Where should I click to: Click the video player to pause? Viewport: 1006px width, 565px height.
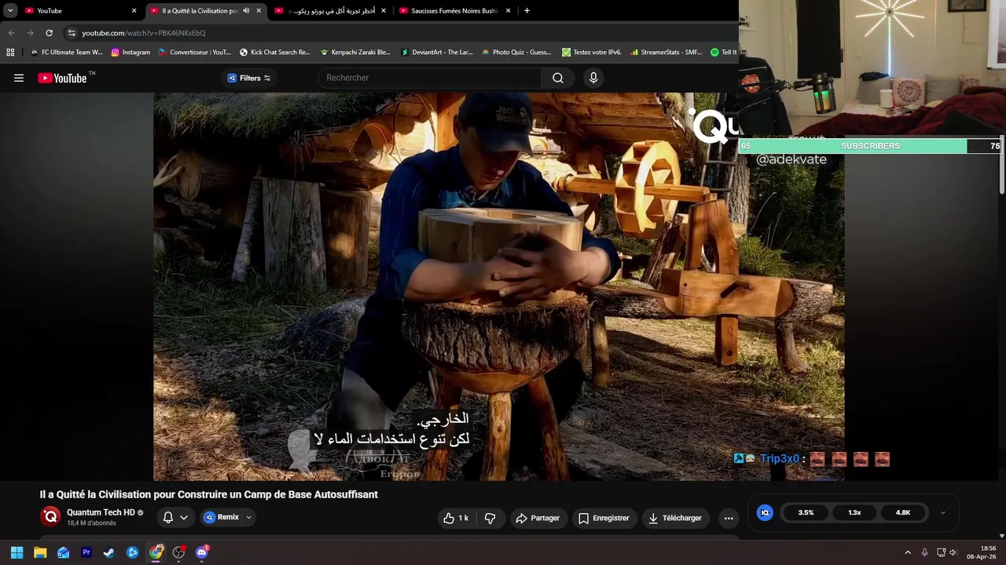(499, 286)
